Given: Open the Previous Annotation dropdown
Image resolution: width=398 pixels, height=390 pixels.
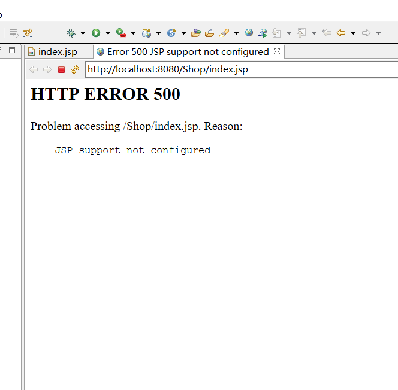Looking at the screenshot, I should pos(314,33).
